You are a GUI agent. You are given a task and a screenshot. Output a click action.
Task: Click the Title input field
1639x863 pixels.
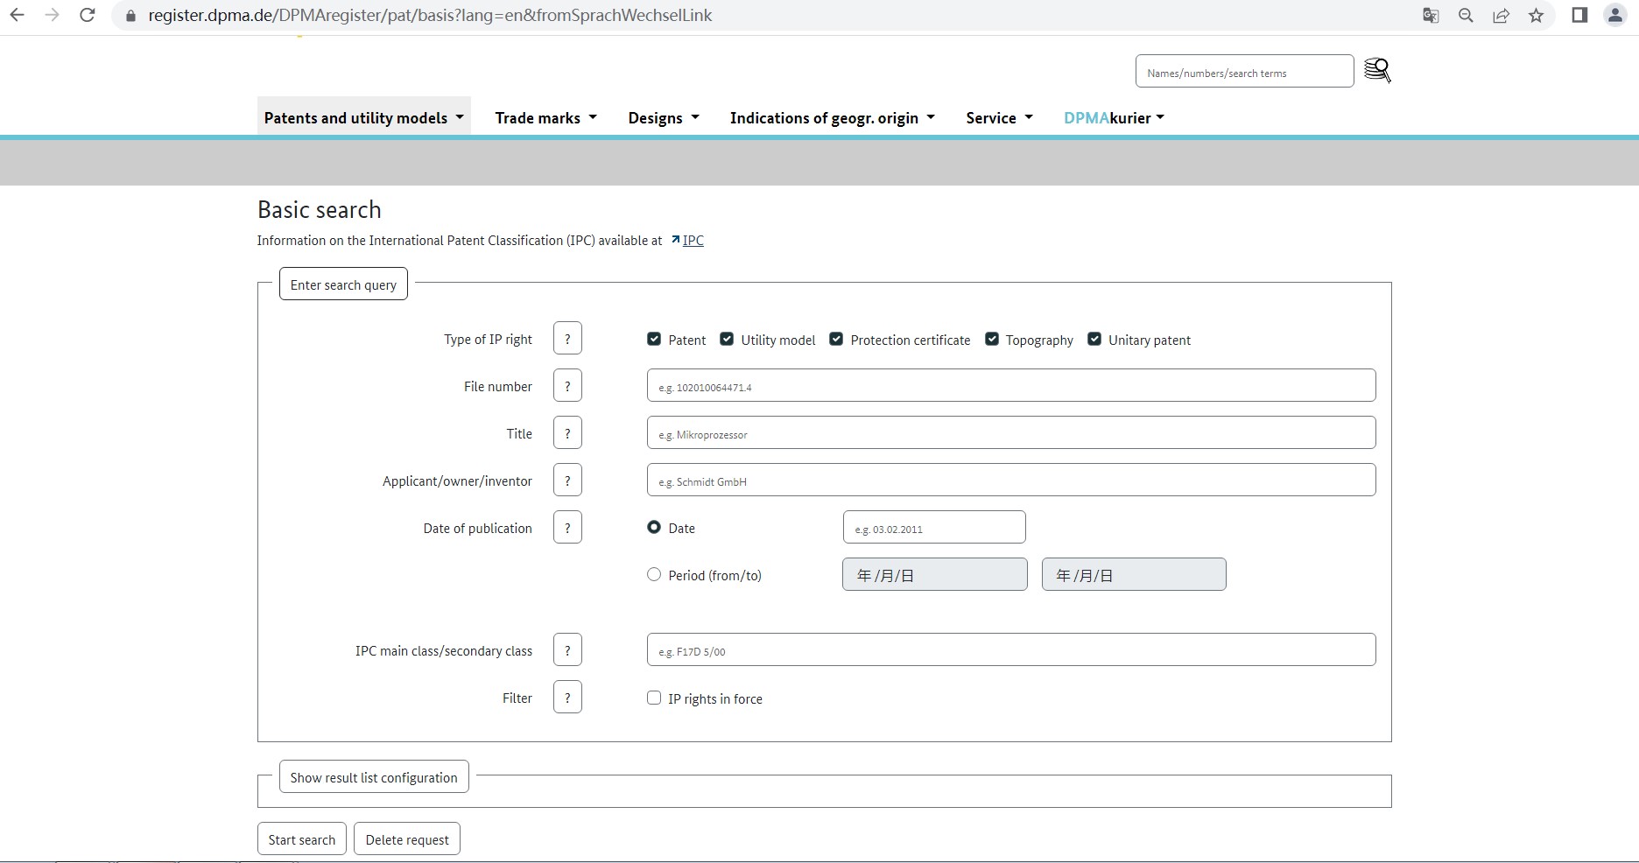pyautogui.click(x=1011, y=432)
